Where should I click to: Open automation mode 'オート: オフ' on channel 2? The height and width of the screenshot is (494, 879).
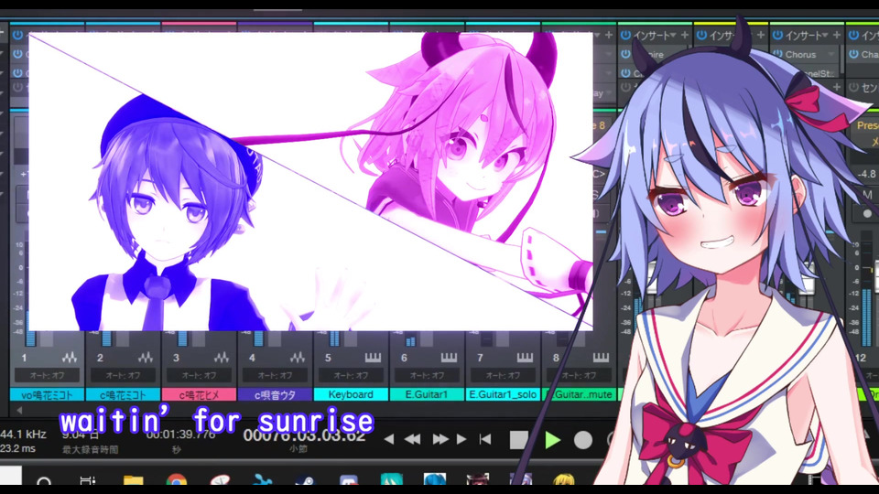pos(123,375)
